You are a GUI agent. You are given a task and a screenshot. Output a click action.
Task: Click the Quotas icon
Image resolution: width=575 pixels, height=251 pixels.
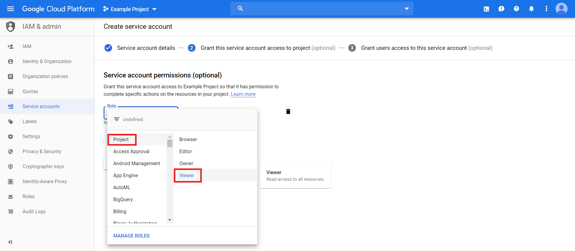(x=11, y=92)
